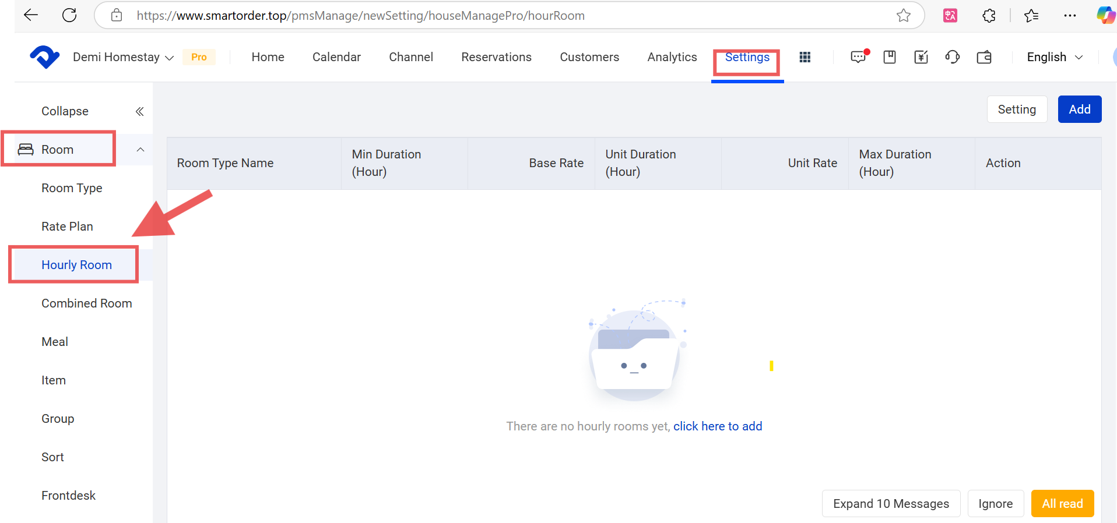Click the bookmark notes icon in header

(890, 57)
